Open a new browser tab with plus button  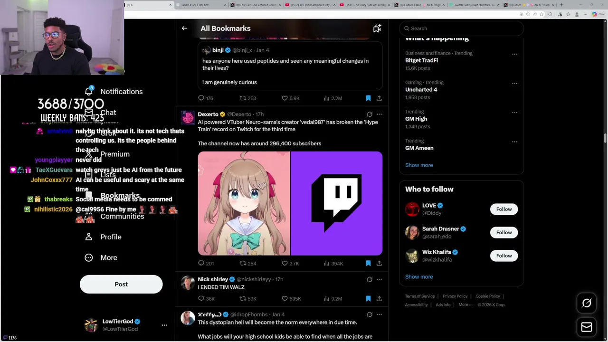(561, 5)
